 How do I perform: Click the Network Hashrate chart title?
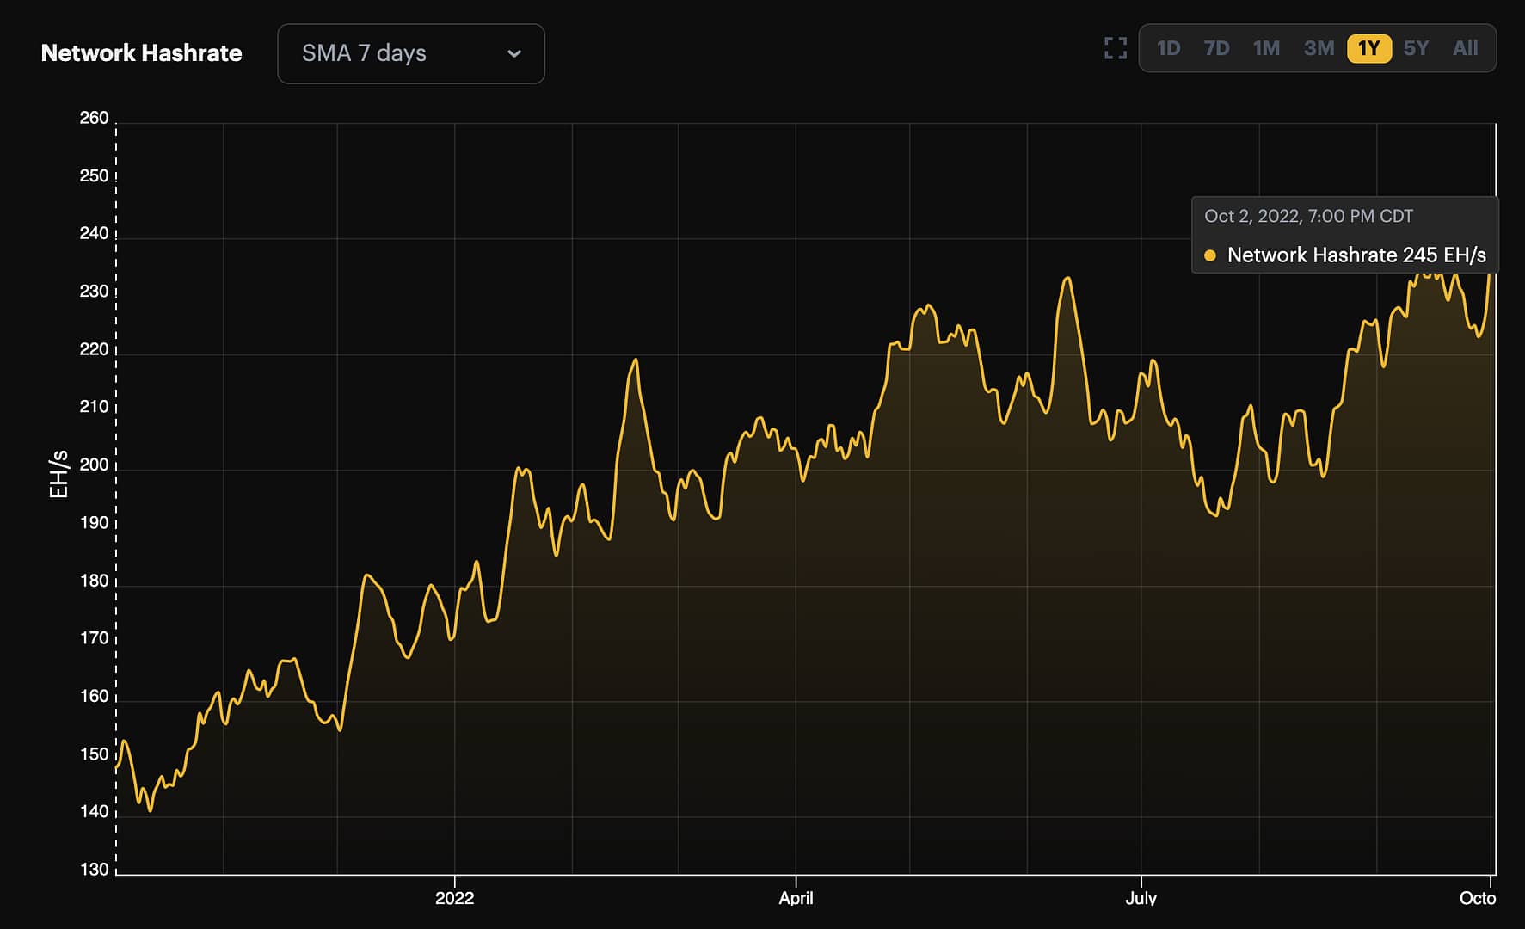pos(142,53)
